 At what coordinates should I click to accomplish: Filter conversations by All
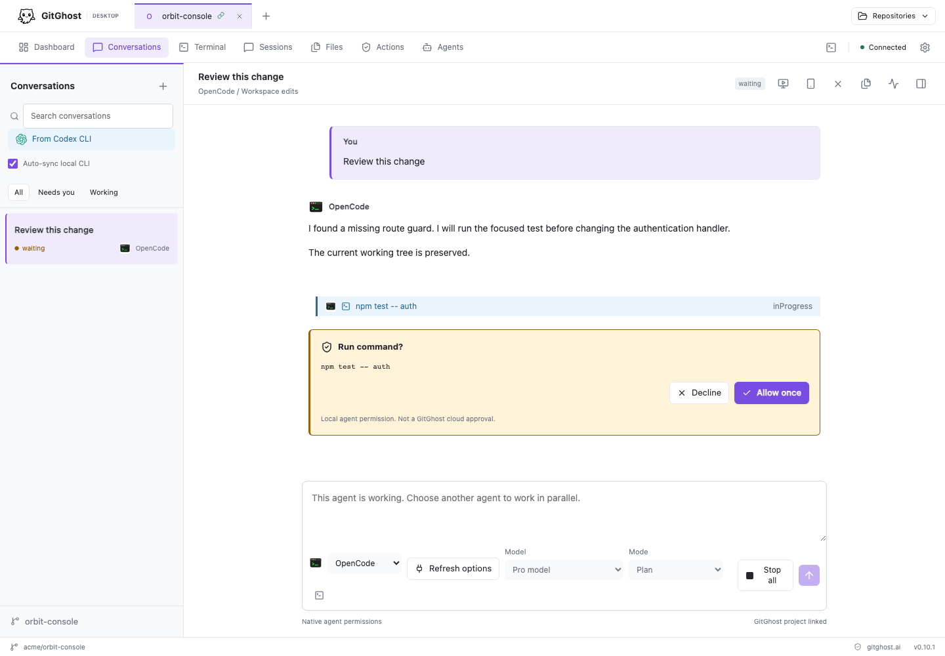click(18, 192)
